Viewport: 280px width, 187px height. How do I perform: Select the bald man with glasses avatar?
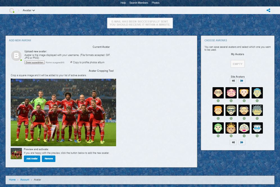coord(218,93)
